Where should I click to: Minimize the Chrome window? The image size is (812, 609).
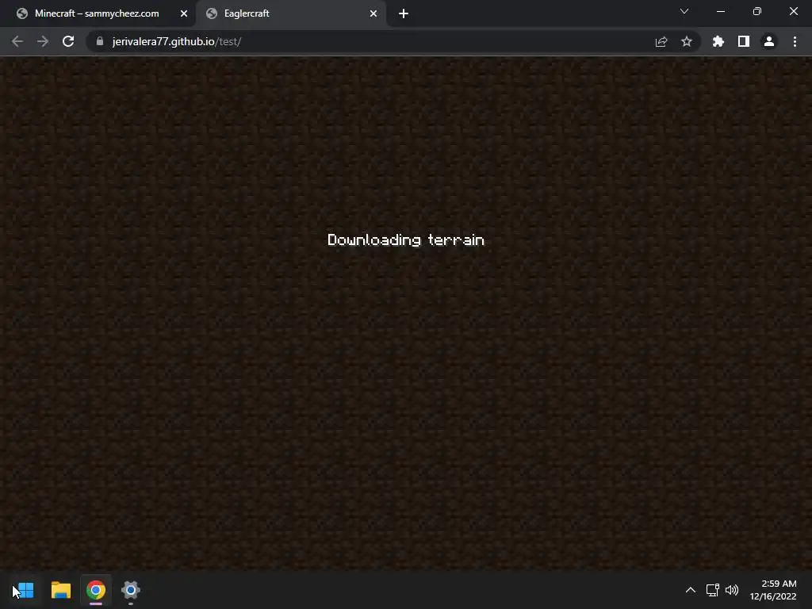(x=721, y=11)
